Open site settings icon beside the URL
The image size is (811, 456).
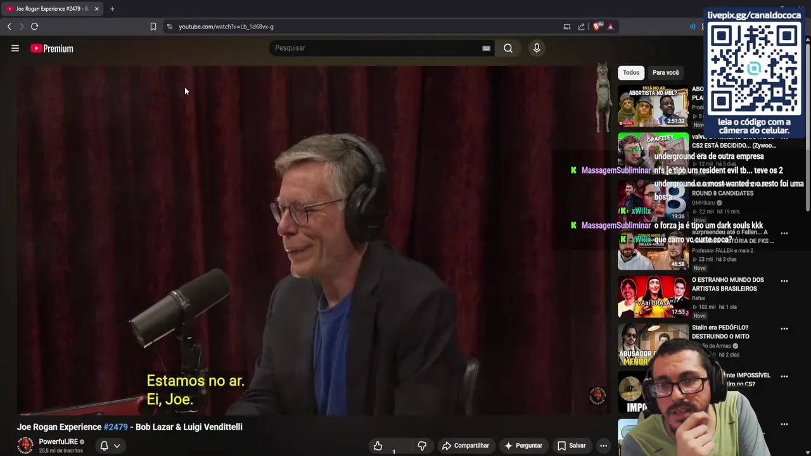tap(169, 27)
